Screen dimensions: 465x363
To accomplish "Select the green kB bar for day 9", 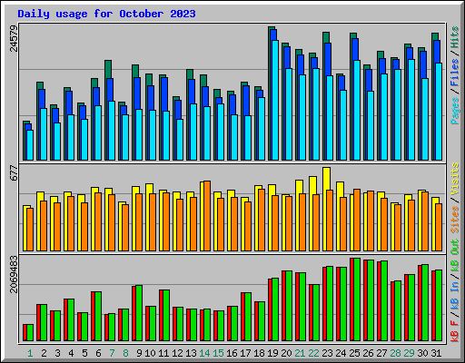I will [x=139, y=313].
